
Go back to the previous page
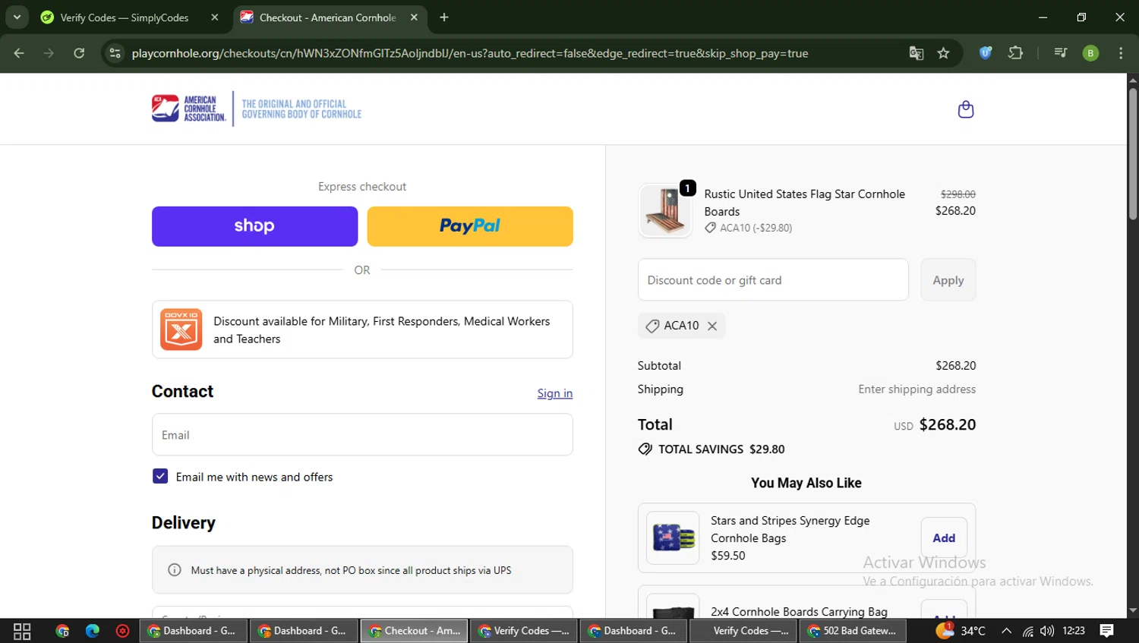click(19, 53)
